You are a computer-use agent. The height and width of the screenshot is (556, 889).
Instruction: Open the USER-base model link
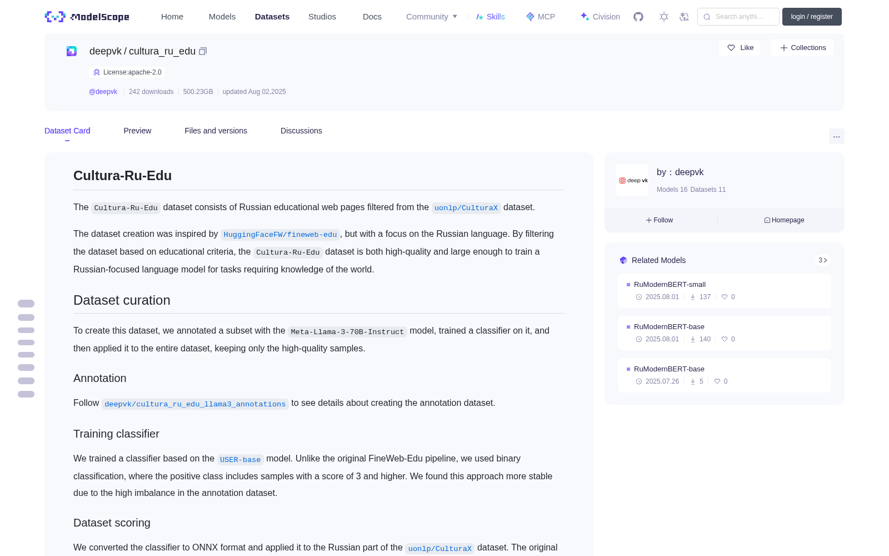click(240, 460)
